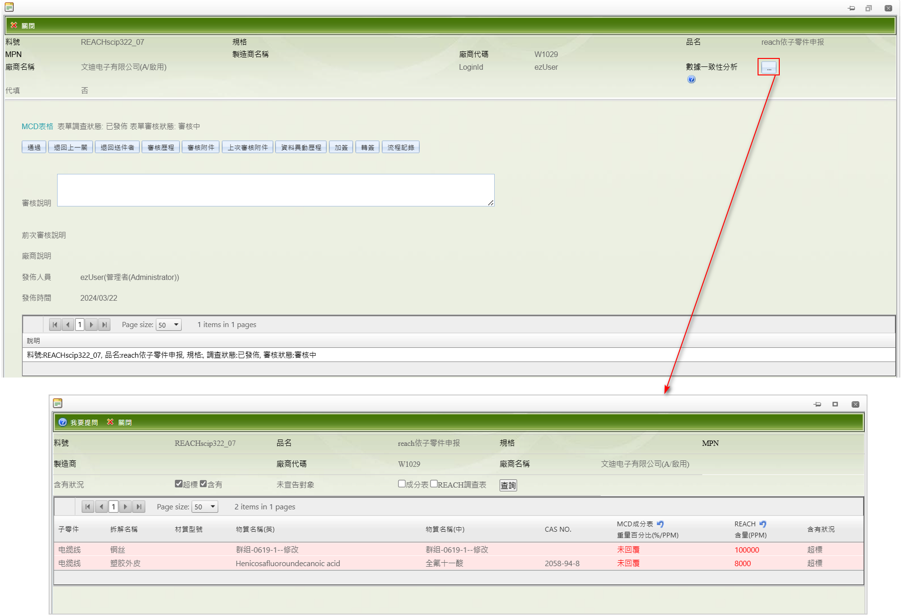The height and width of the screenshot is (616, 902).
Task: Enable the REACH調查表 checkbox
Action: (434, 484)
